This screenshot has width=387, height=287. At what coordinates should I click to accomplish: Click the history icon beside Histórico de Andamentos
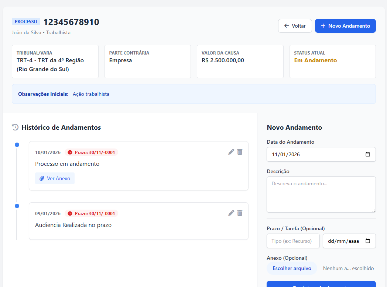[15, 127]
